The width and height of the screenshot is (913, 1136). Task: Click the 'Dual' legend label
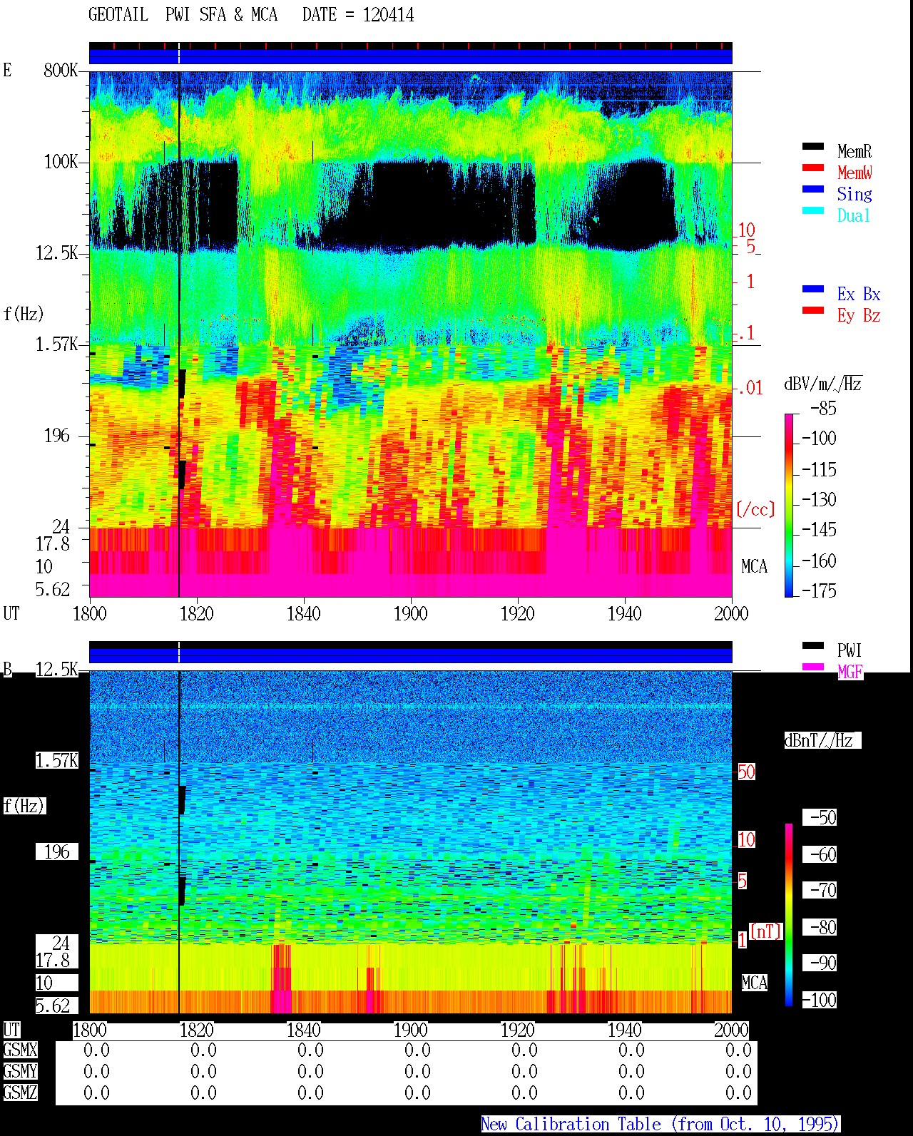point(855,215)
